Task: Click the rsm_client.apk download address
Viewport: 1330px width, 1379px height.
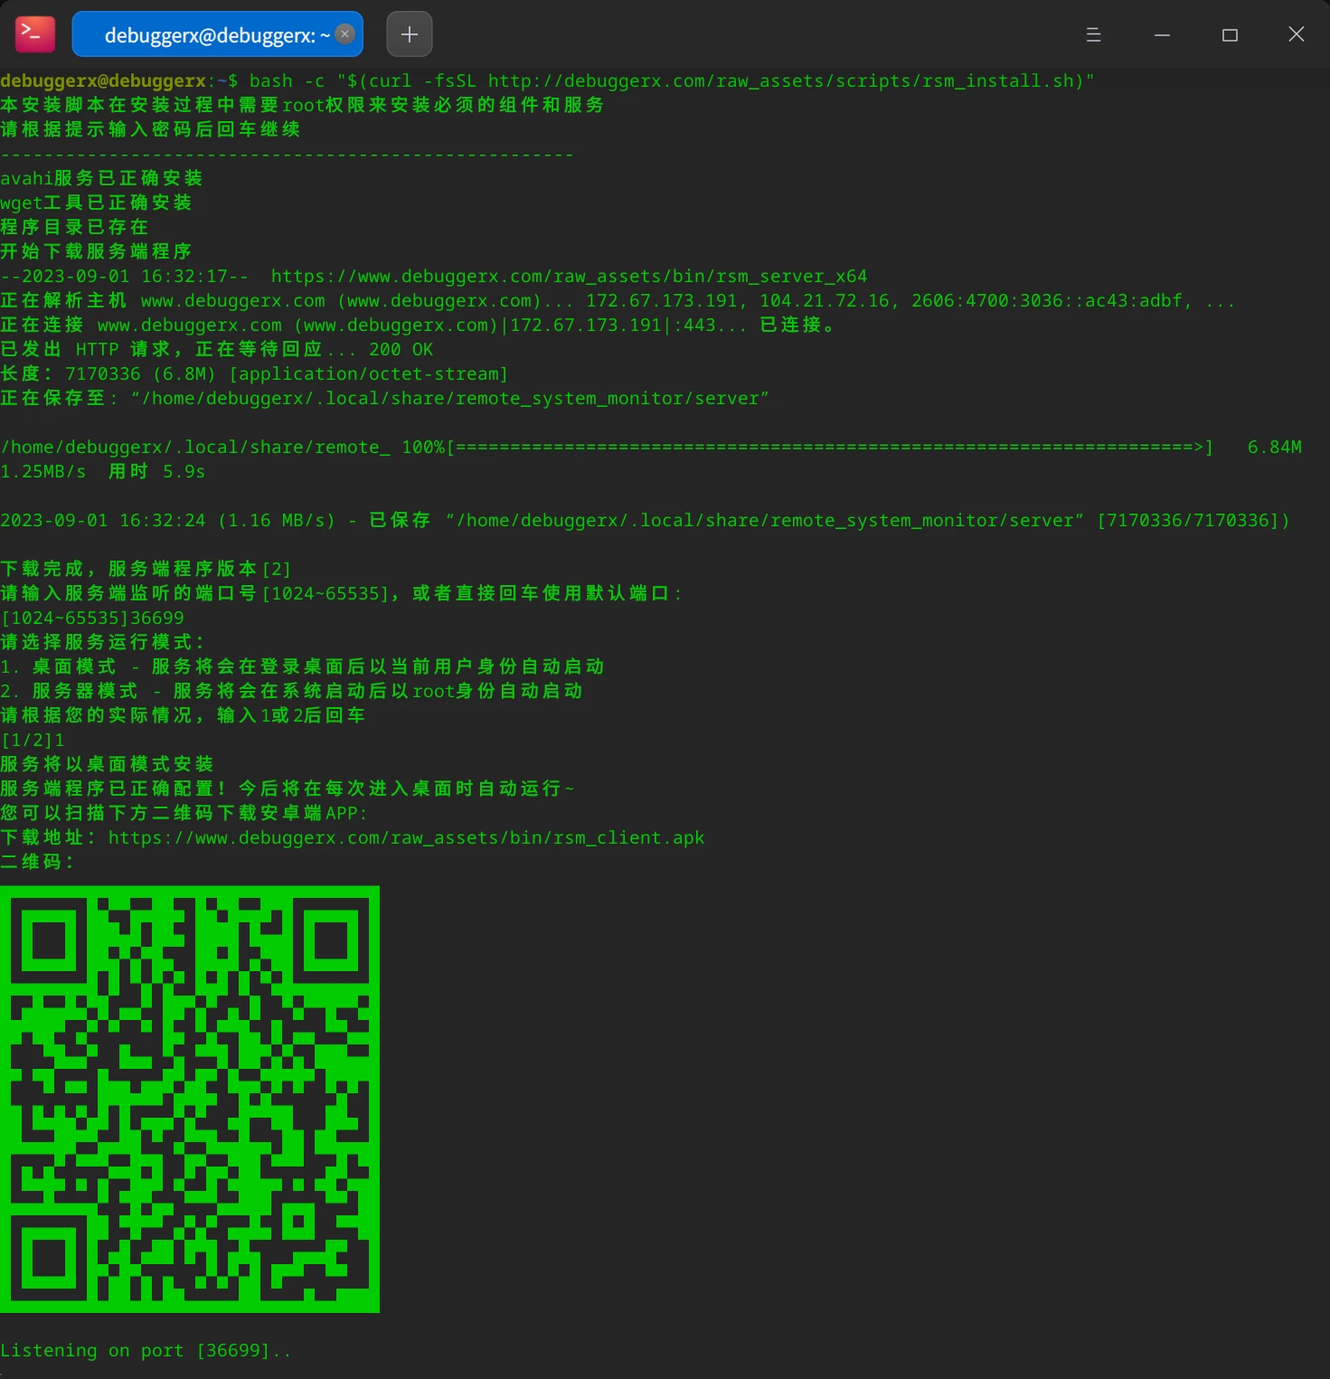Action: [406, 838]
